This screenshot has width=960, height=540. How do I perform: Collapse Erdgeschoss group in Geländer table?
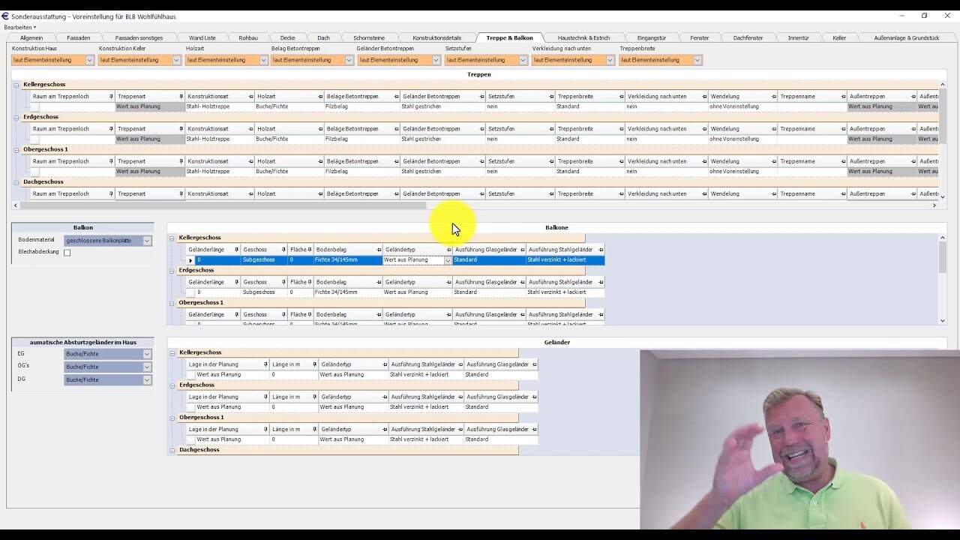(172, 385)
